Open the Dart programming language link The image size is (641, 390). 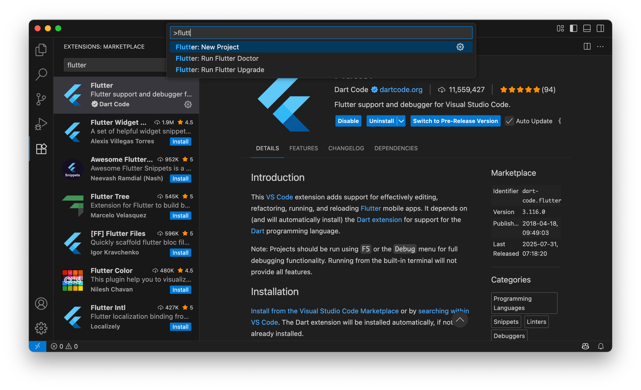(x=257, y=231)
